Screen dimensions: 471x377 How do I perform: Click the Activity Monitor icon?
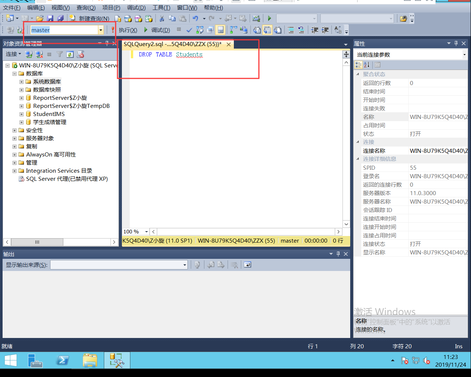(x=256, y=18)
